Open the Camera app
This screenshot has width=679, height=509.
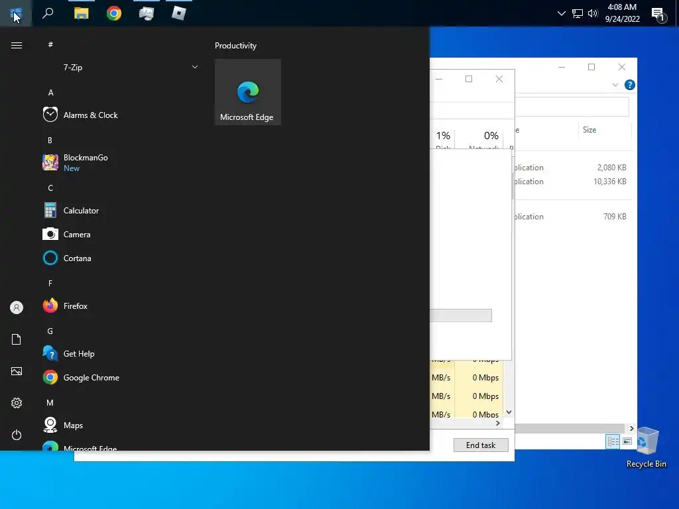[x=121, y=234]
